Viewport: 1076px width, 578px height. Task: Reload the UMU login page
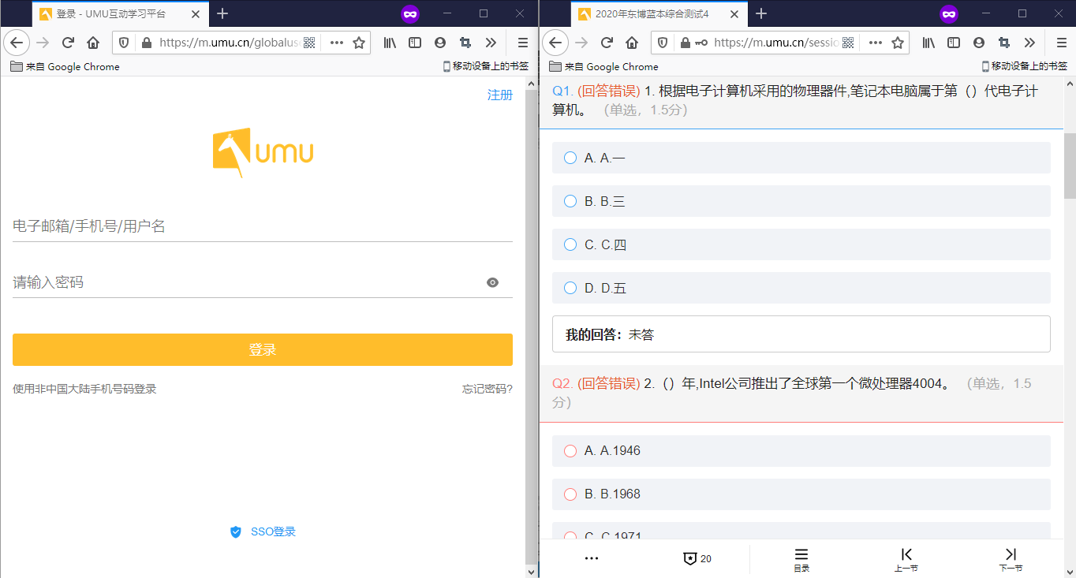point(68,43)
